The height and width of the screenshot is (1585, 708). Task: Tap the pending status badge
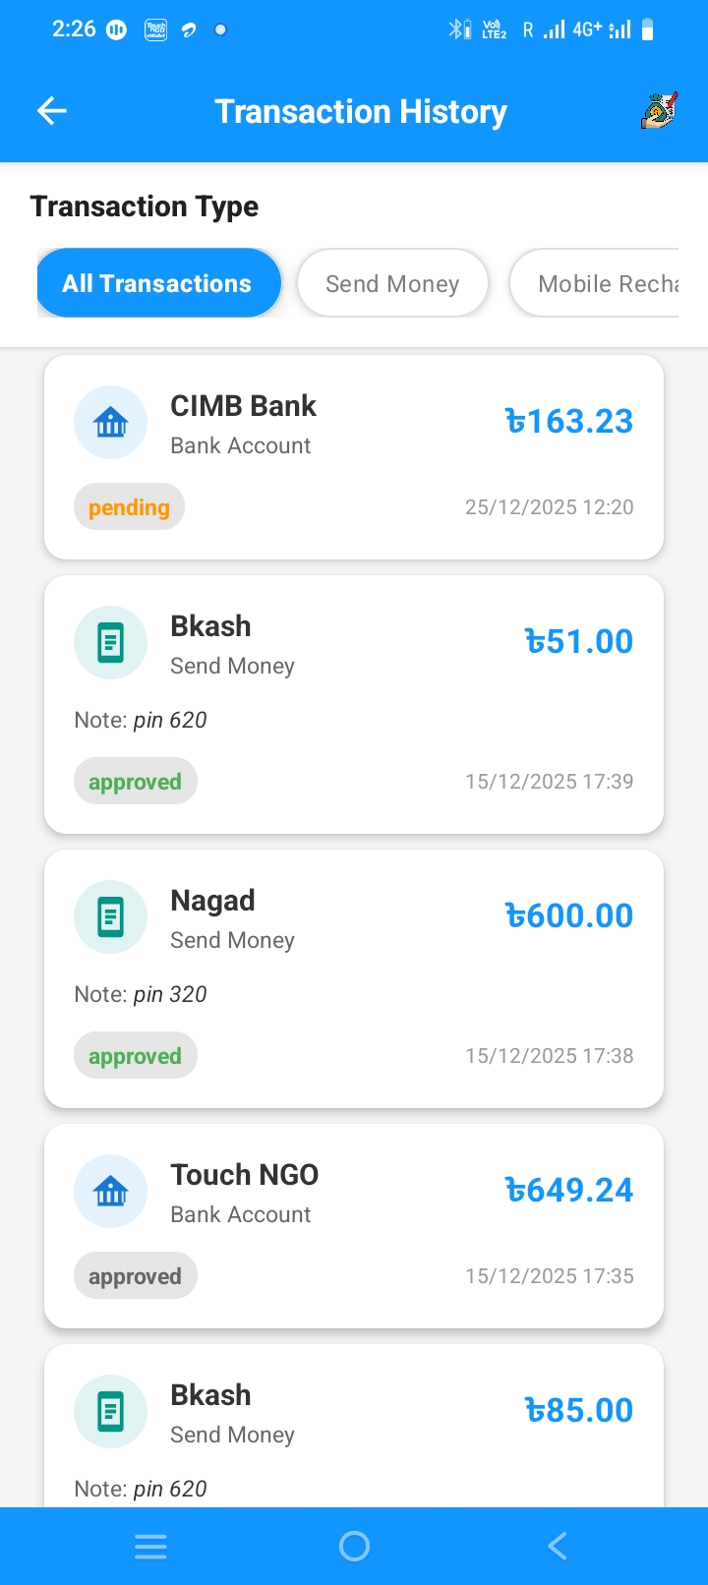coord(129,507)
